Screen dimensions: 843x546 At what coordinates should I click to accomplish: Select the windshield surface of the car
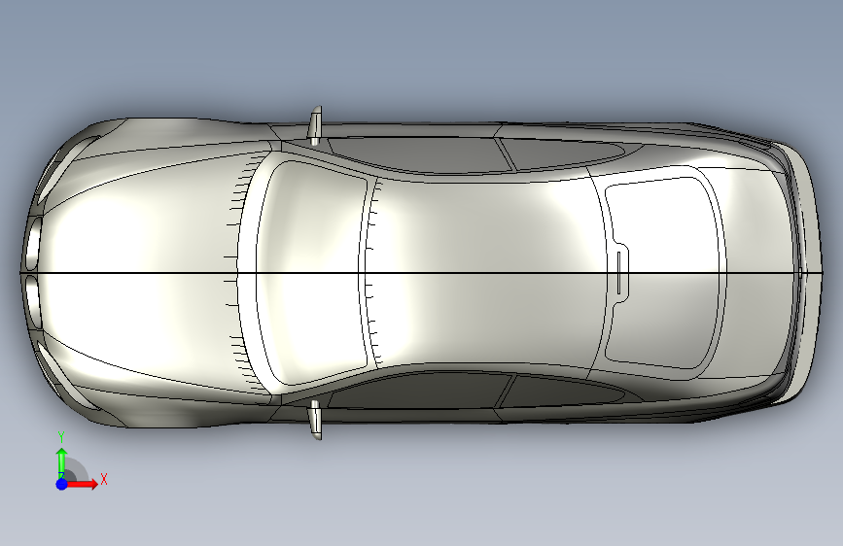313,273
